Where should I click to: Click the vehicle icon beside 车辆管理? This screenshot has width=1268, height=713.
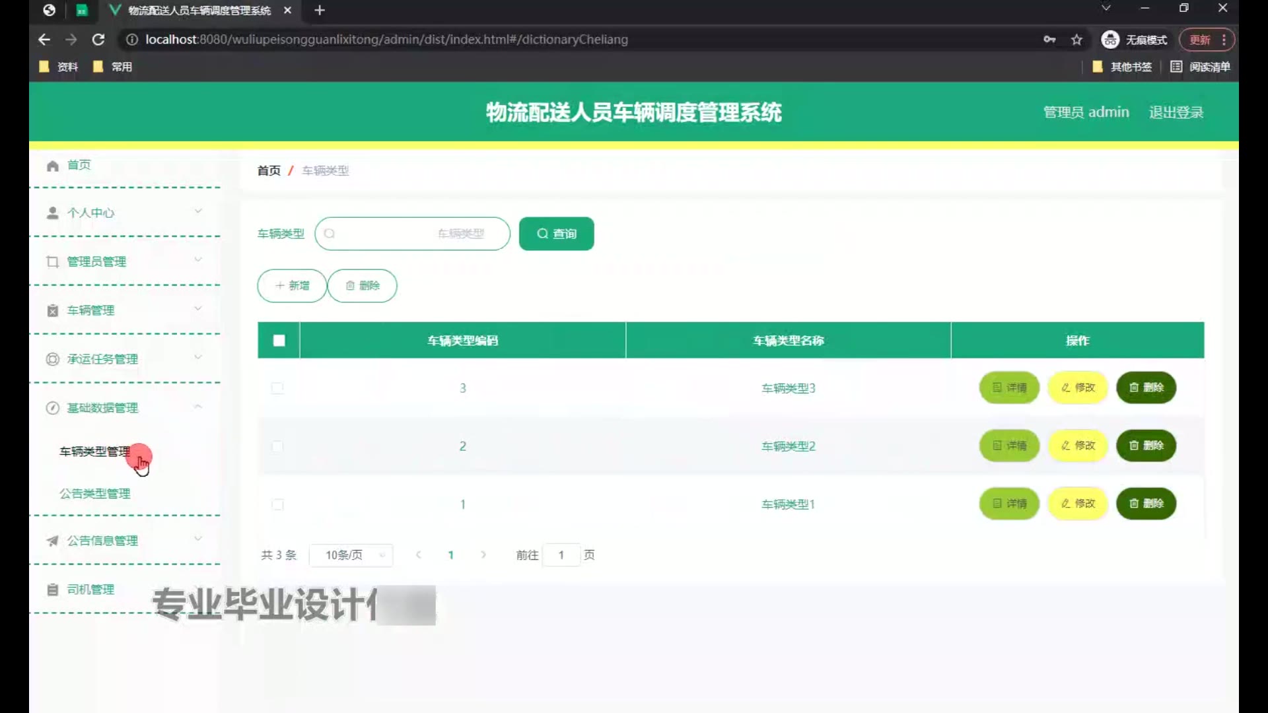(53, 310)
